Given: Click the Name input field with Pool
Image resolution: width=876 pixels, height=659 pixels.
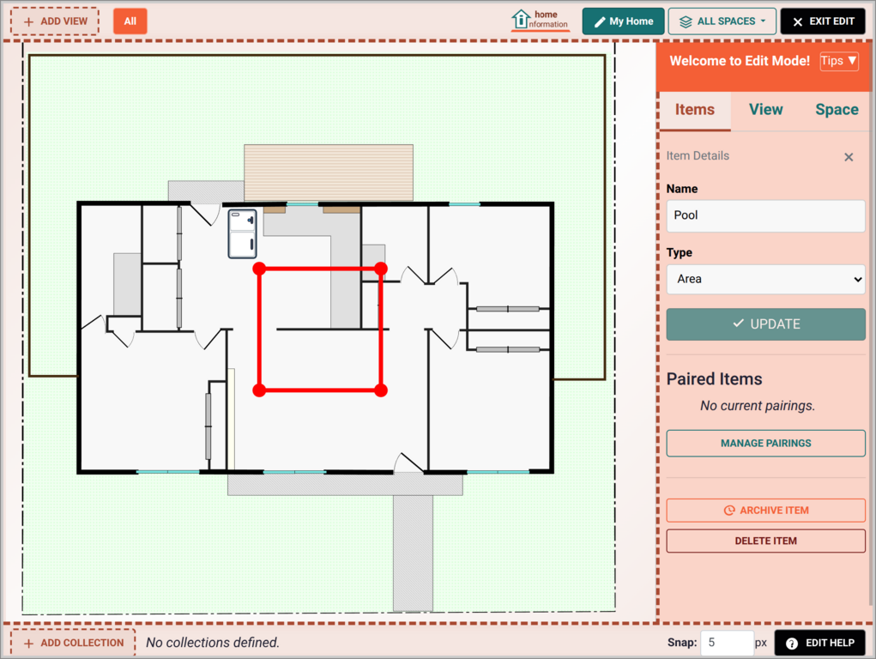Looking at the screenshot, I should tap(765, 215).
